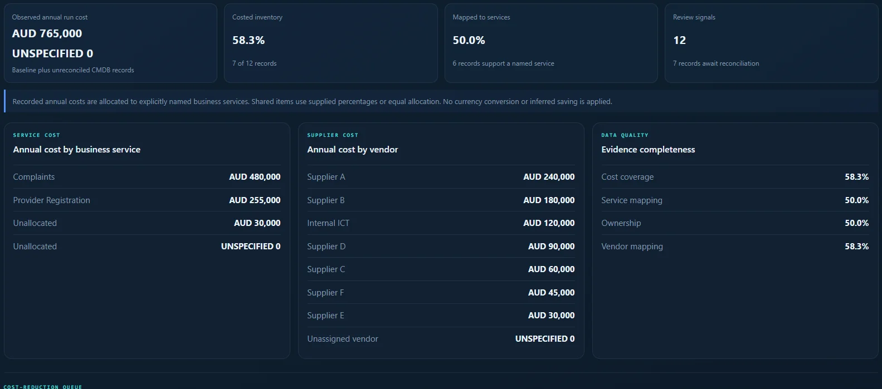Select '7 records await reconciliation' text

coord(716,63)
